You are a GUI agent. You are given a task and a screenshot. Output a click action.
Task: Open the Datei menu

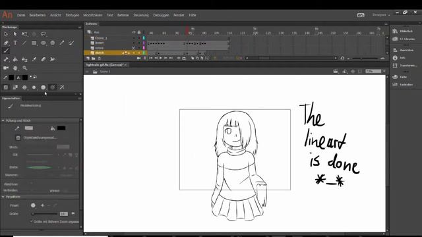[x=21, y=15]
